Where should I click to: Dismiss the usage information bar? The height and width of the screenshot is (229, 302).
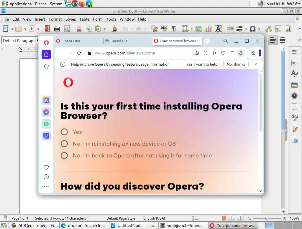click(x=256, y=64)
